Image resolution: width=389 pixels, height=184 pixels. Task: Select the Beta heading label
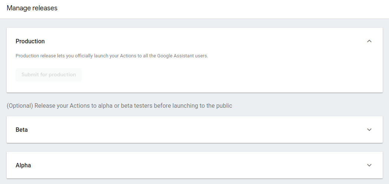click(x=22, y=130)
